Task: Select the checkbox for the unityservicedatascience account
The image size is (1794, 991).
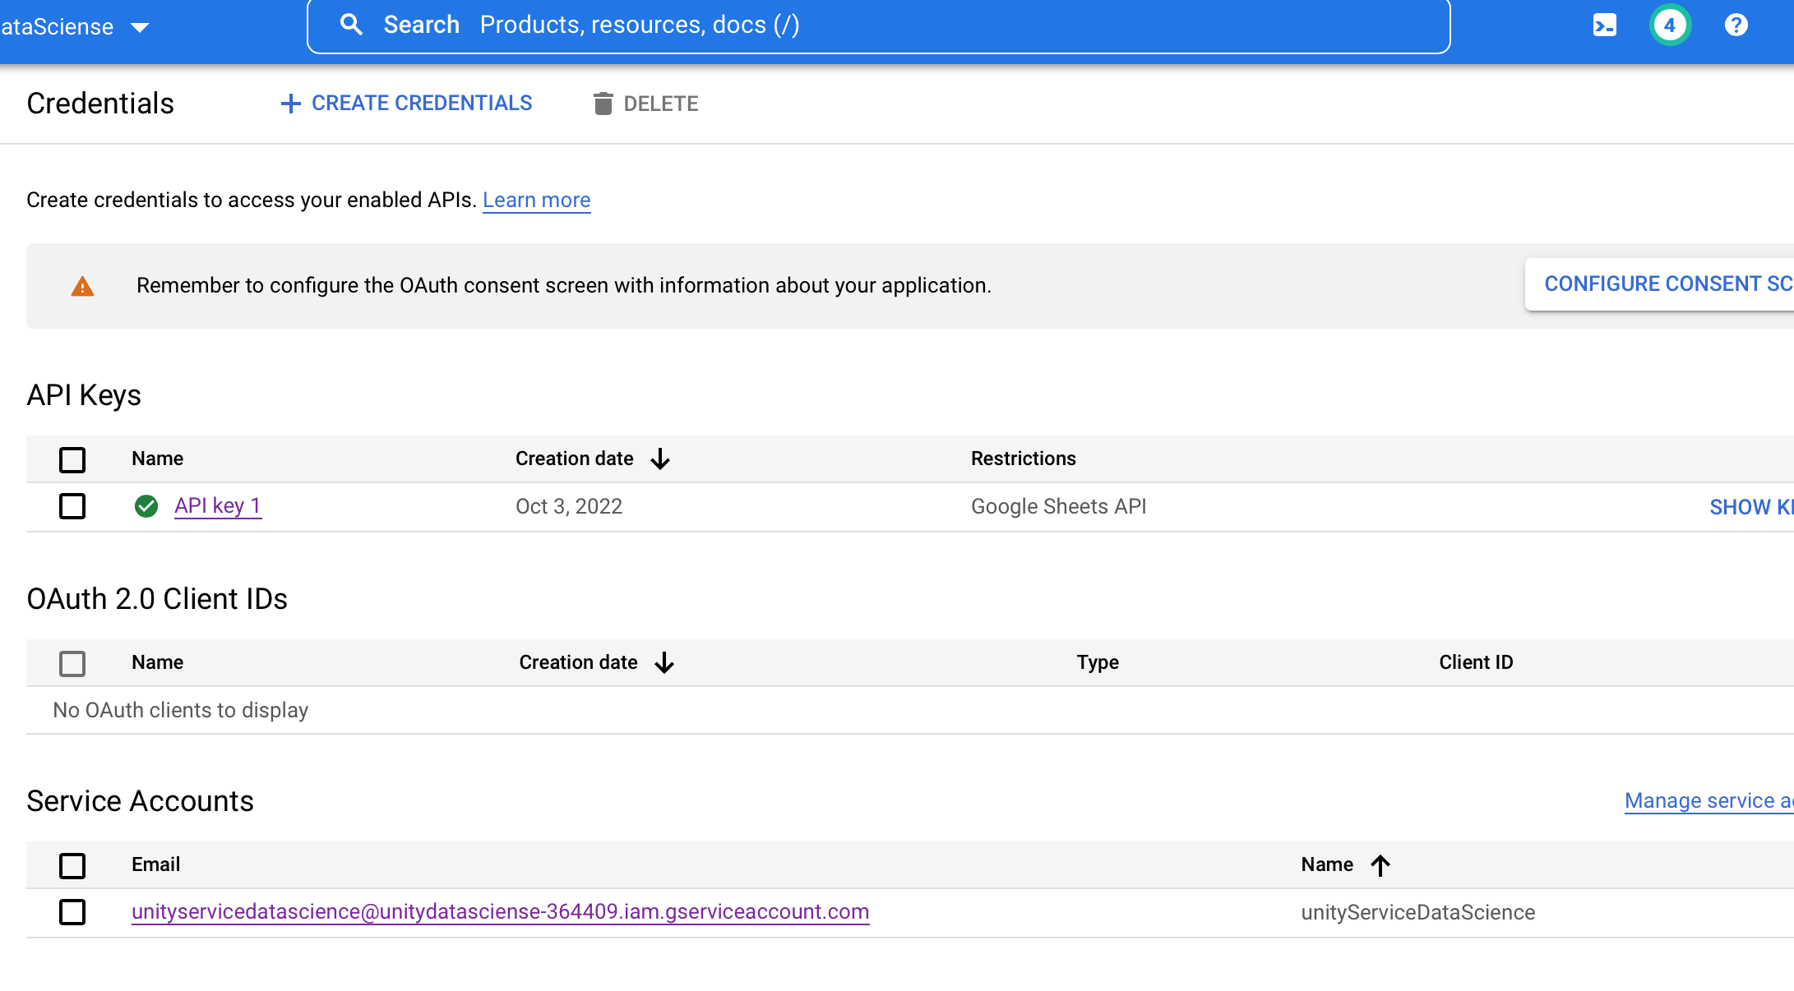Action: click(72, 912)
